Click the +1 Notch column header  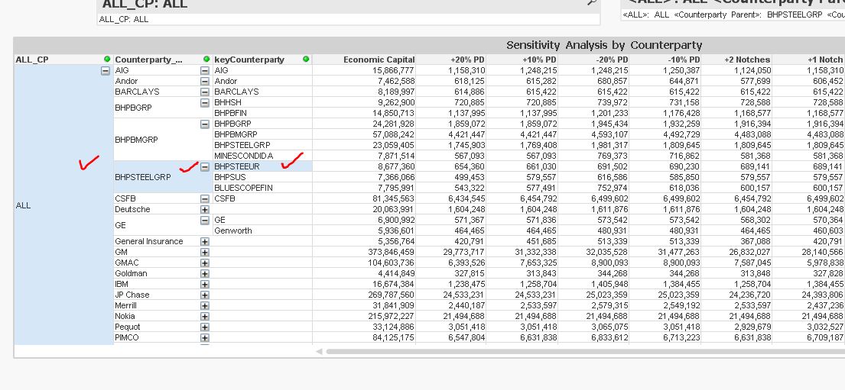(x=808, y=60)
